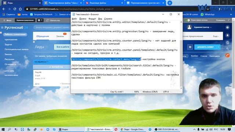Open Windows taskbar search
Screen dimensions: 235x132
(9, 129)
